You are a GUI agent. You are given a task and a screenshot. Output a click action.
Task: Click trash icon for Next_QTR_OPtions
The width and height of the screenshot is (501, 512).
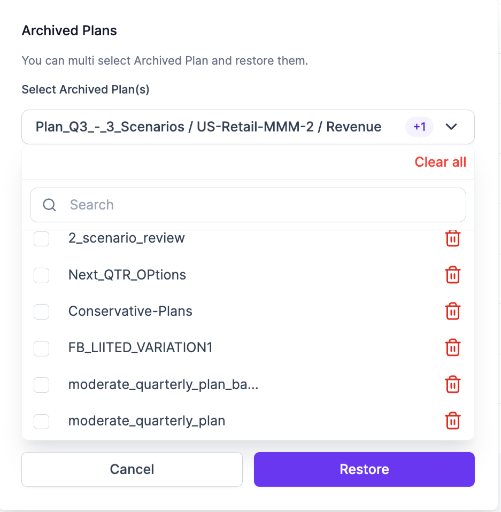(452, 275)
